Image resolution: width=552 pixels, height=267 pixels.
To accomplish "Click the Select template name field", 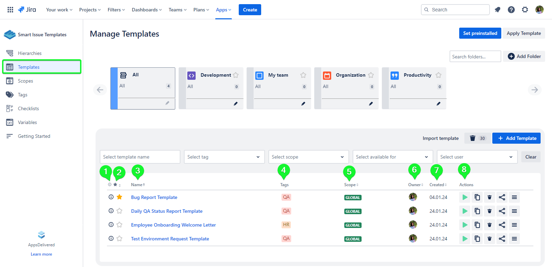I will pos(140,157).
